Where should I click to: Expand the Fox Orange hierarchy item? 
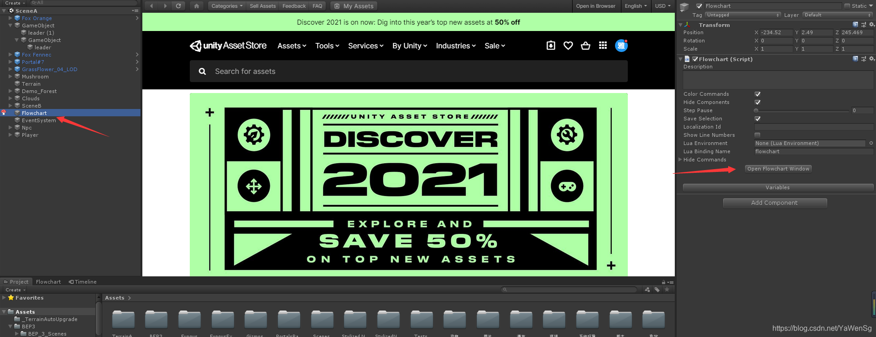click(10, 18)
